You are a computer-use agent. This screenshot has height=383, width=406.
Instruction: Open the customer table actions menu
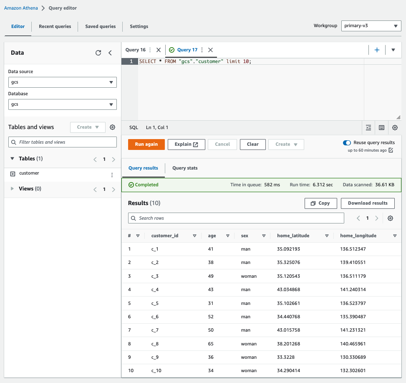tap(111, 175)
